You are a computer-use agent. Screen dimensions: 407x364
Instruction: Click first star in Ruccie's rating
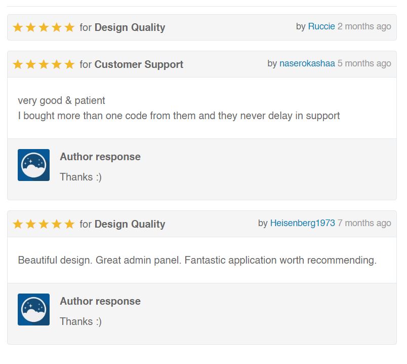click(18, 27)
